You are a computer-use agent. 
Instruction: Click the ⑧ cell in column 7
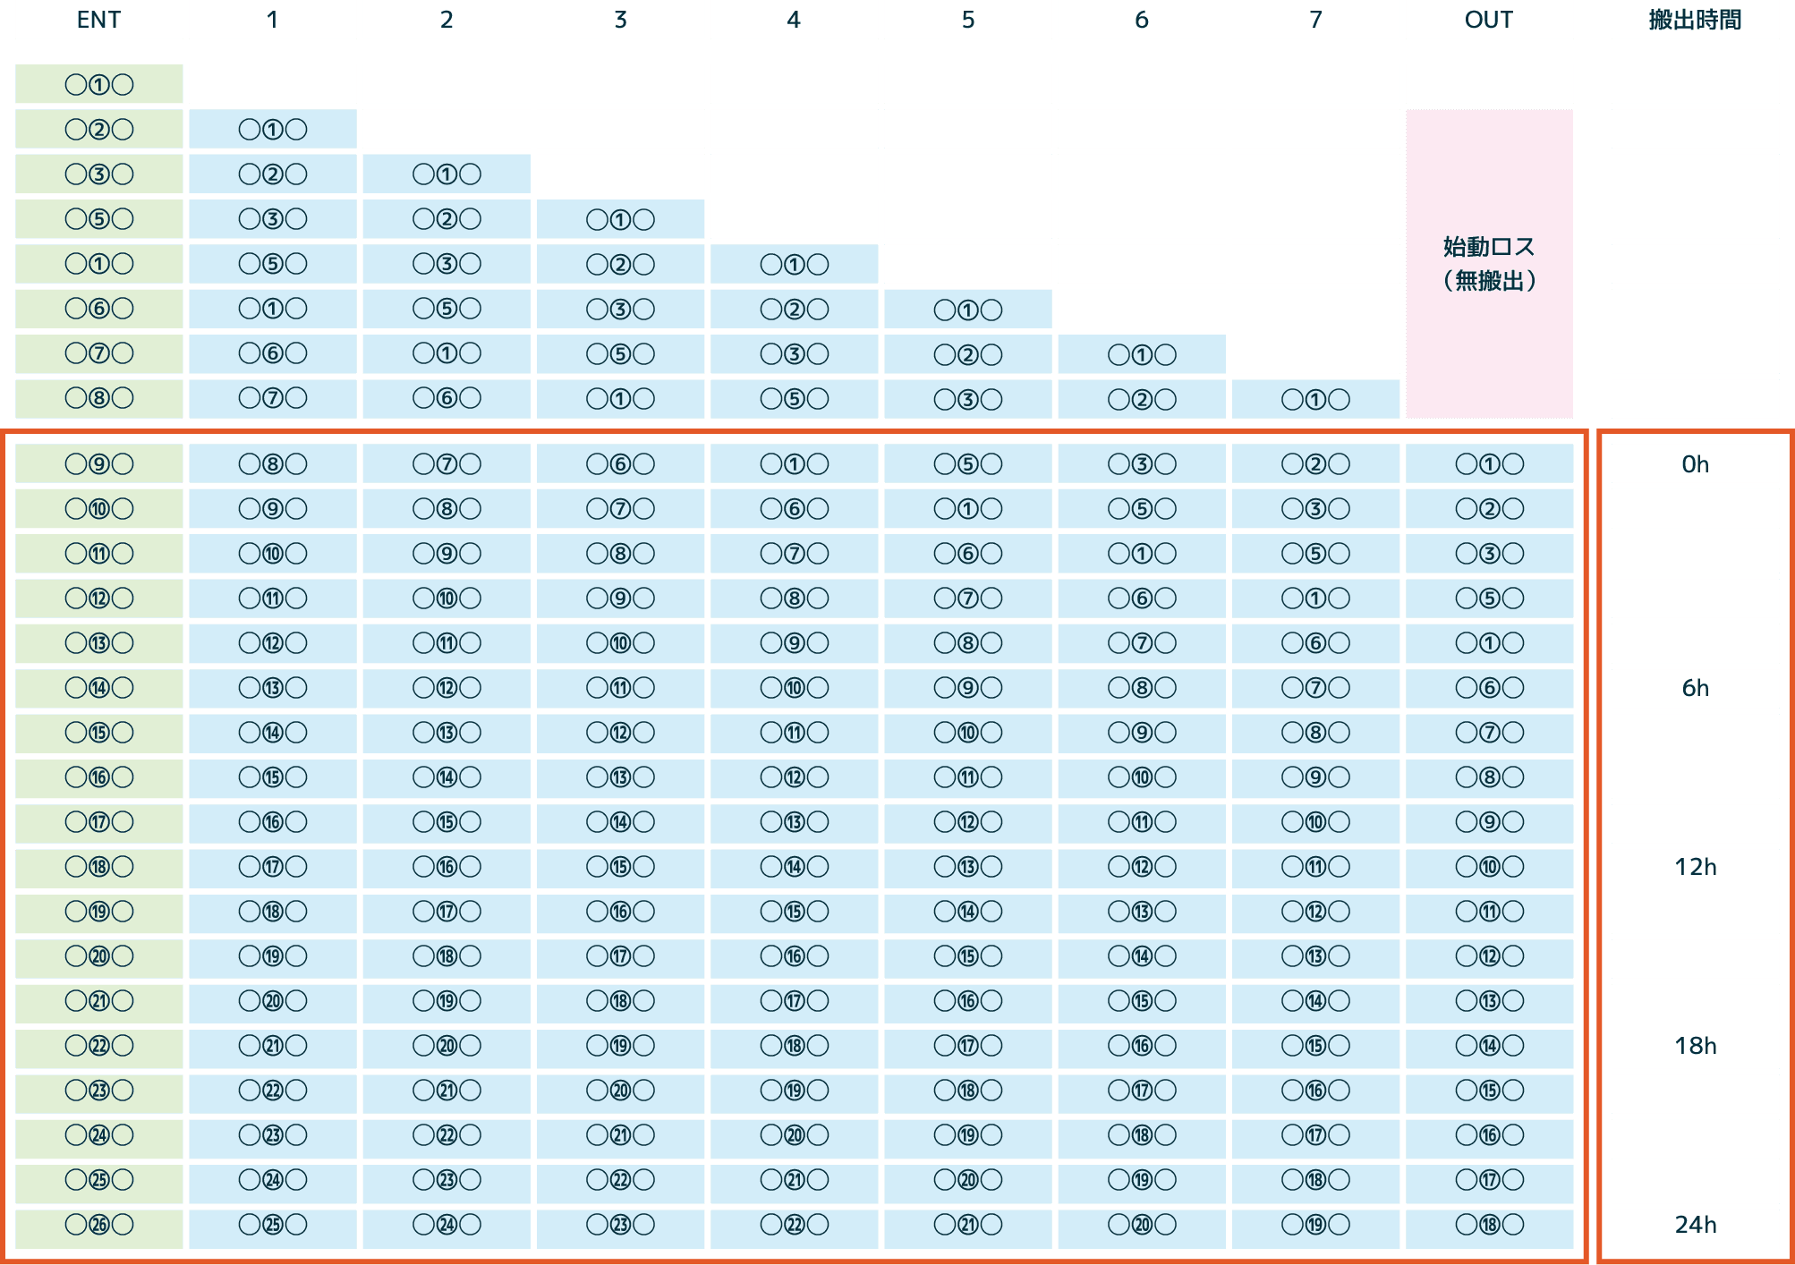pos(1315,733)
